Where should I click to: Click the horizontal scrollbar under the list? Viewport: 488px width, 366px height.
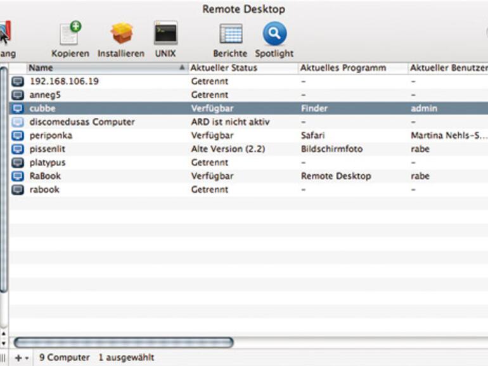[124, 343]
